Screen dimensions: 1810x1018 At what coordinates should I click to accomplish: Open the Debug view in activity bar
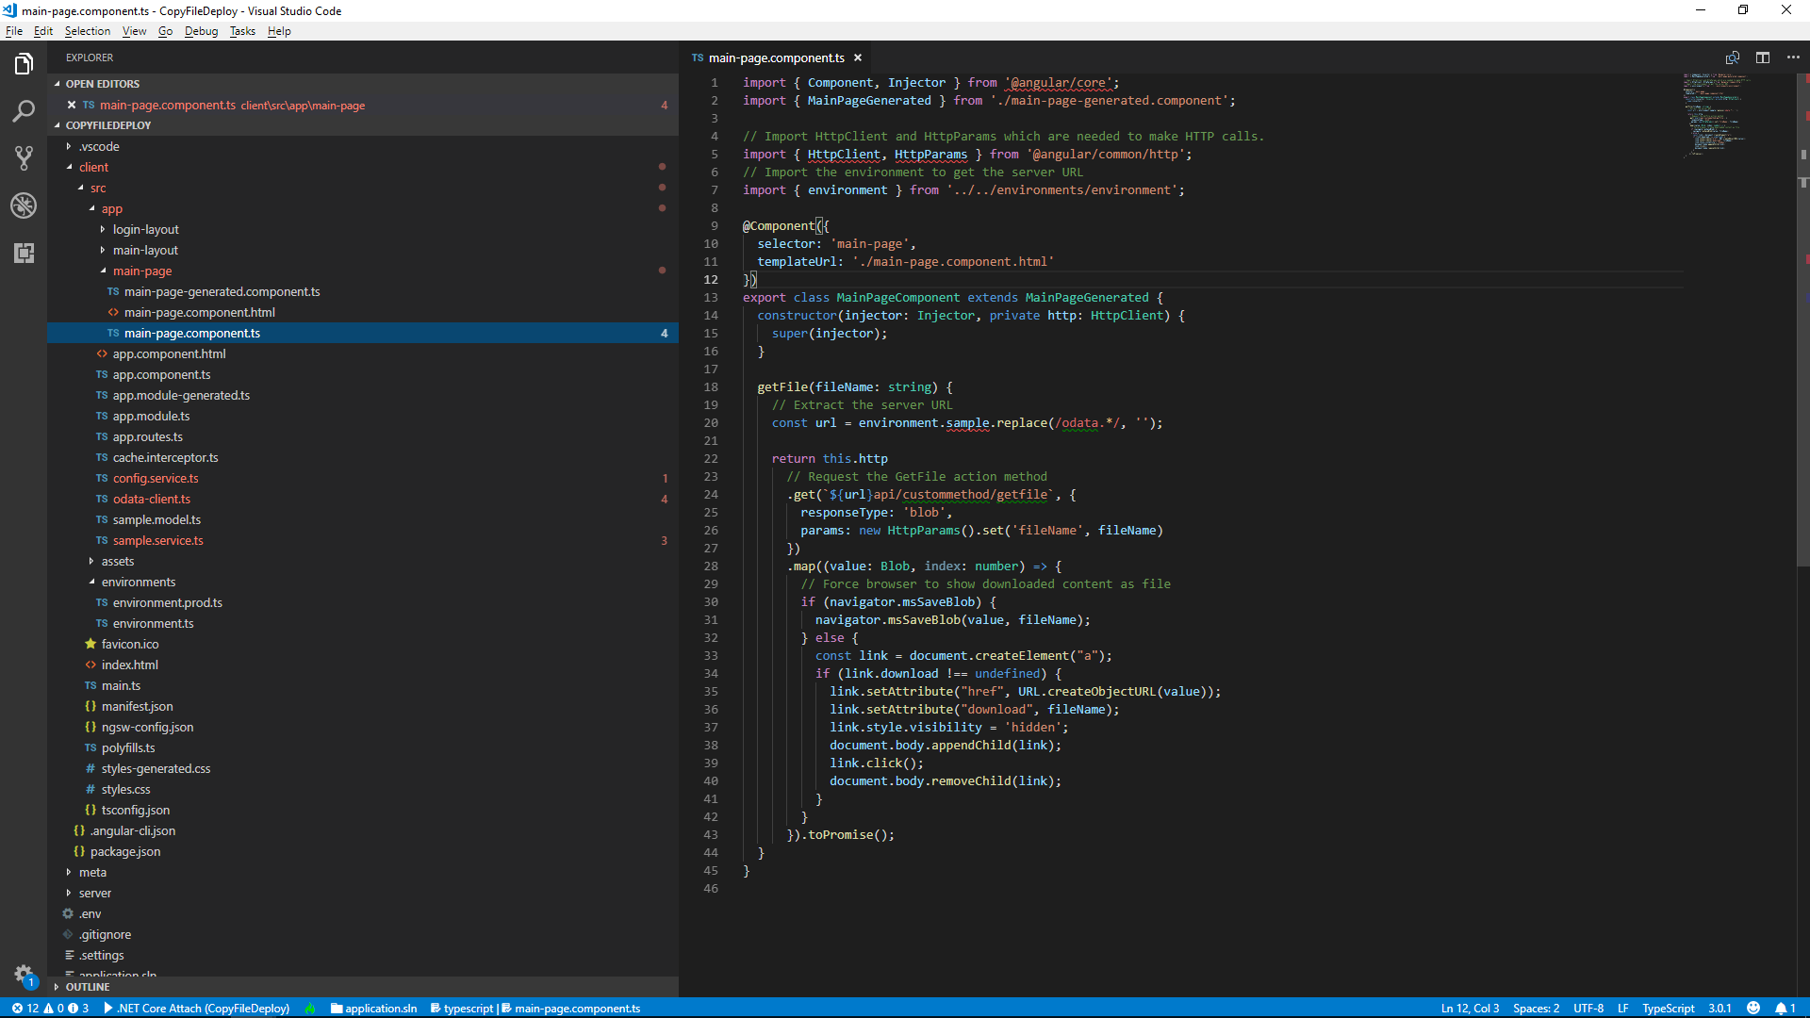24,205
